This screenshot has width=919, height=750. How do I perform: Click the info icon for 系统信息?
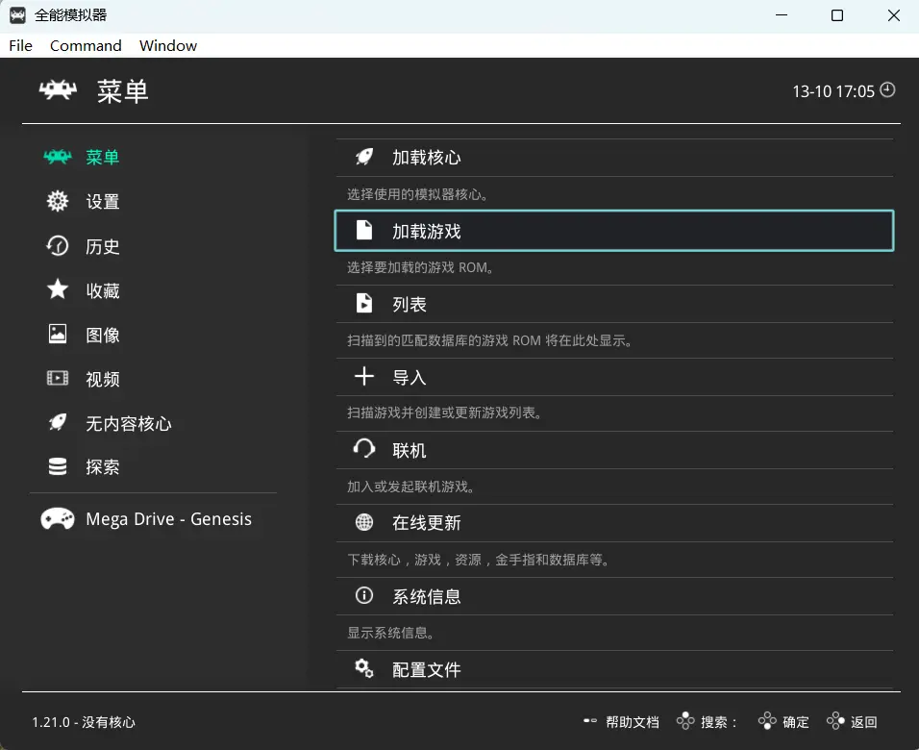tap(364, 596)
